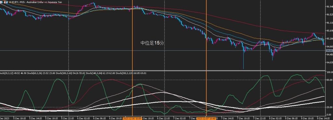333x120 pixels.
Task: Click the 94.66 horizontal line price tag
Action: (329, 50)
